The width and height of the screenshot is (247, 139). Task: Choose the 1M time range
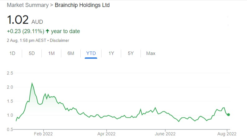(51, 53)
